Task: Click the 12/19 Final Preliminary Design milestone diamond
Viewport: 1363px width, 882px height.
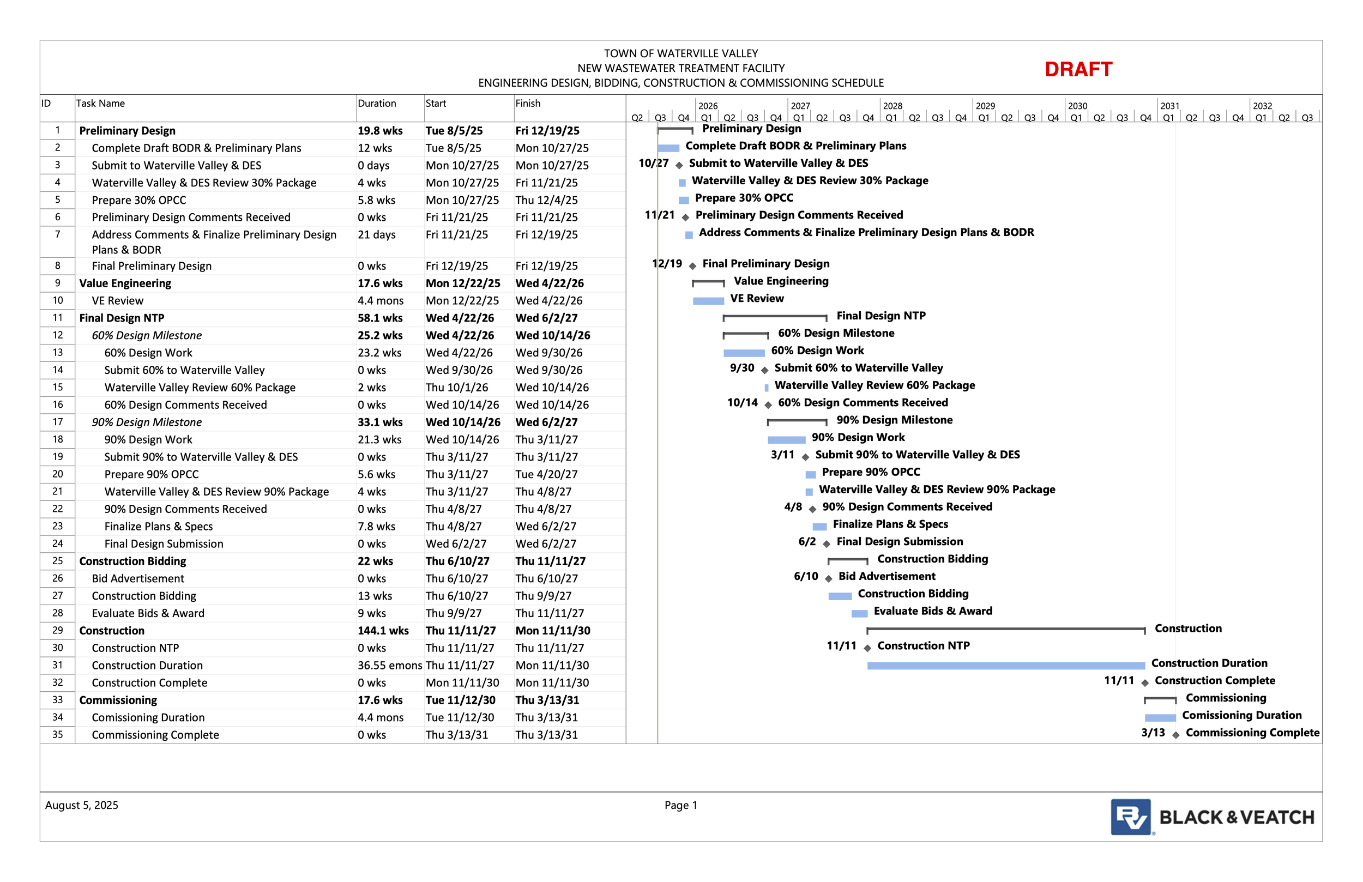Action: [x=692, y=267]
